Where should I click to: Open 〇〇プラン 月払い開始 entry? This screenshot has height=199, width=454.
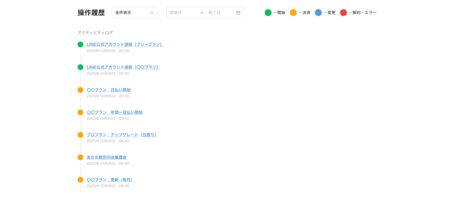[108, 90]
